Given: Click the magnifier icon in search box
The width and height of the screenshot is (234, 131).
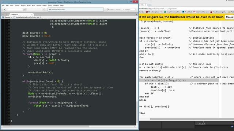Looking at the screenshot, I should tap(108, 9).
